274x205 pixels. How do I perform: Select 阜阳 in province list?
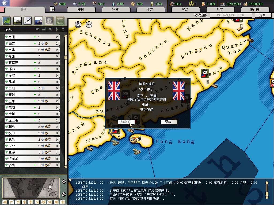click(32, 88)
